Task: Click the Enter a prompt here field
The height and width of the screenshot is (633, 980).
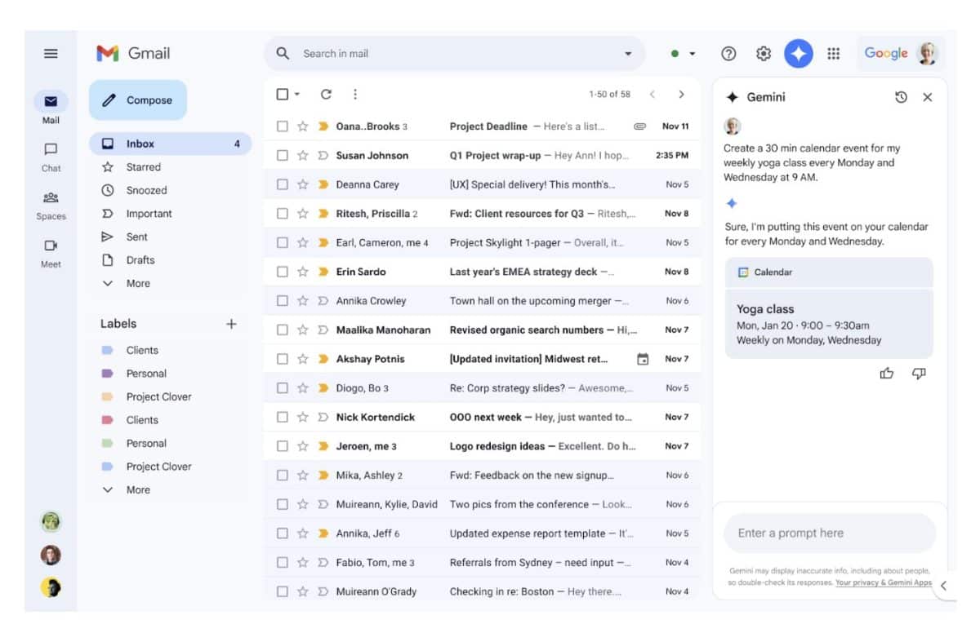Action: [x=829, y=533]
